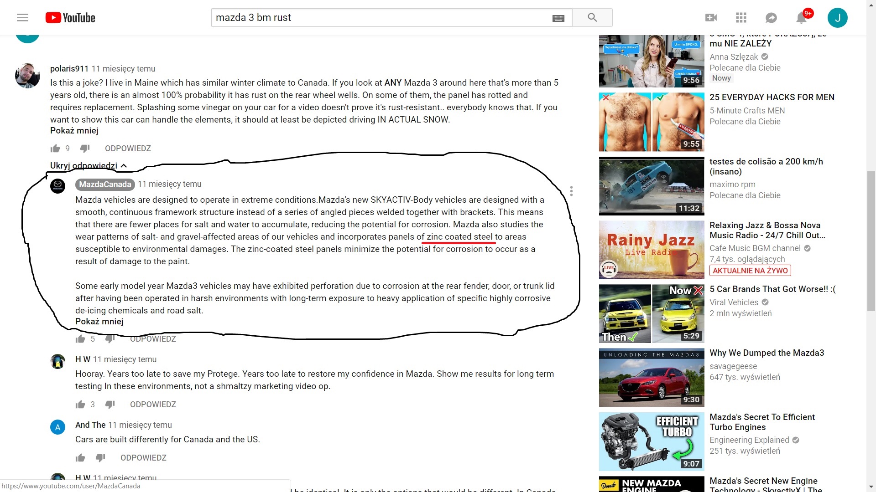876x492 pixels.
Task: Open the YouTube apps grid icon
Action: [741, 18]
